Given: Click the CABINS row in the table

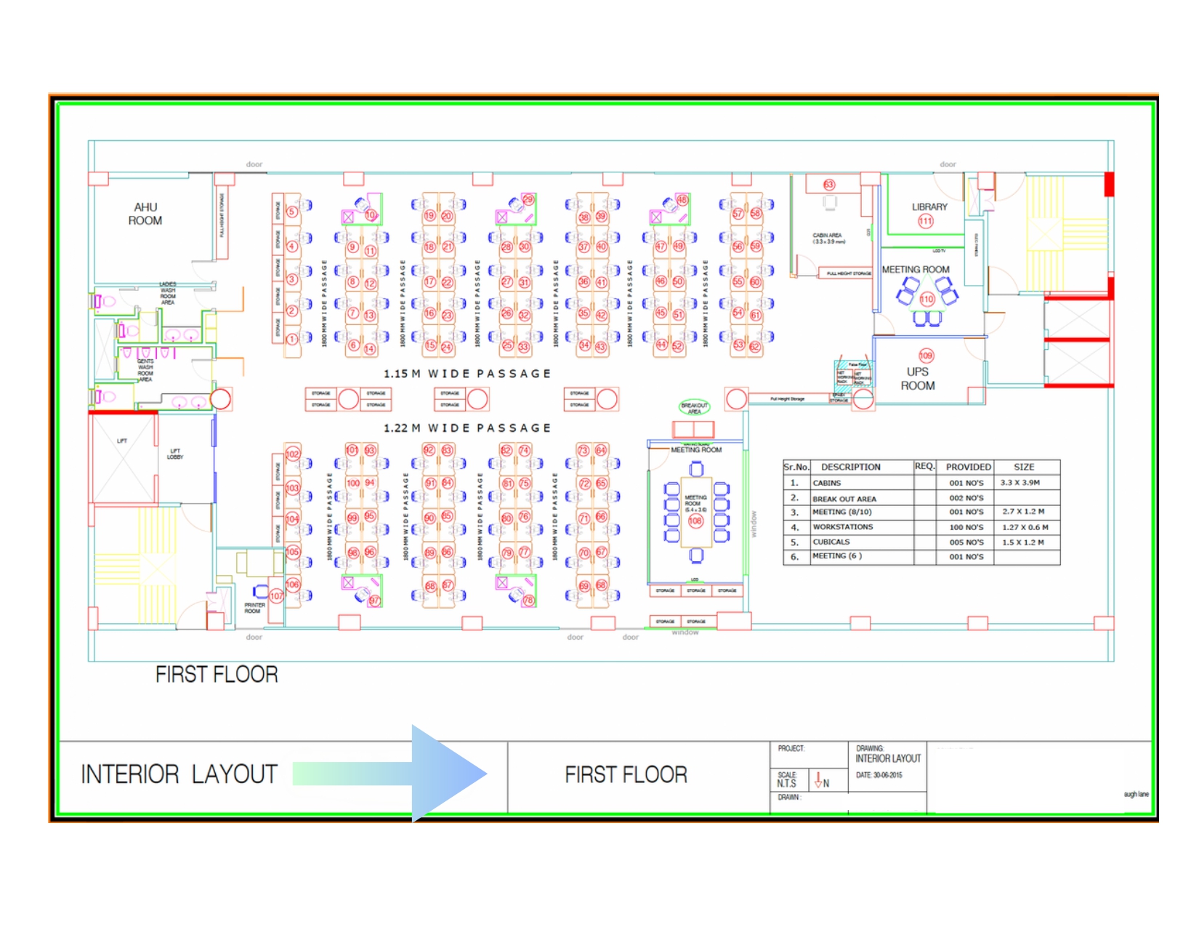Looking at the screenshot, I should tap(921, 483).
